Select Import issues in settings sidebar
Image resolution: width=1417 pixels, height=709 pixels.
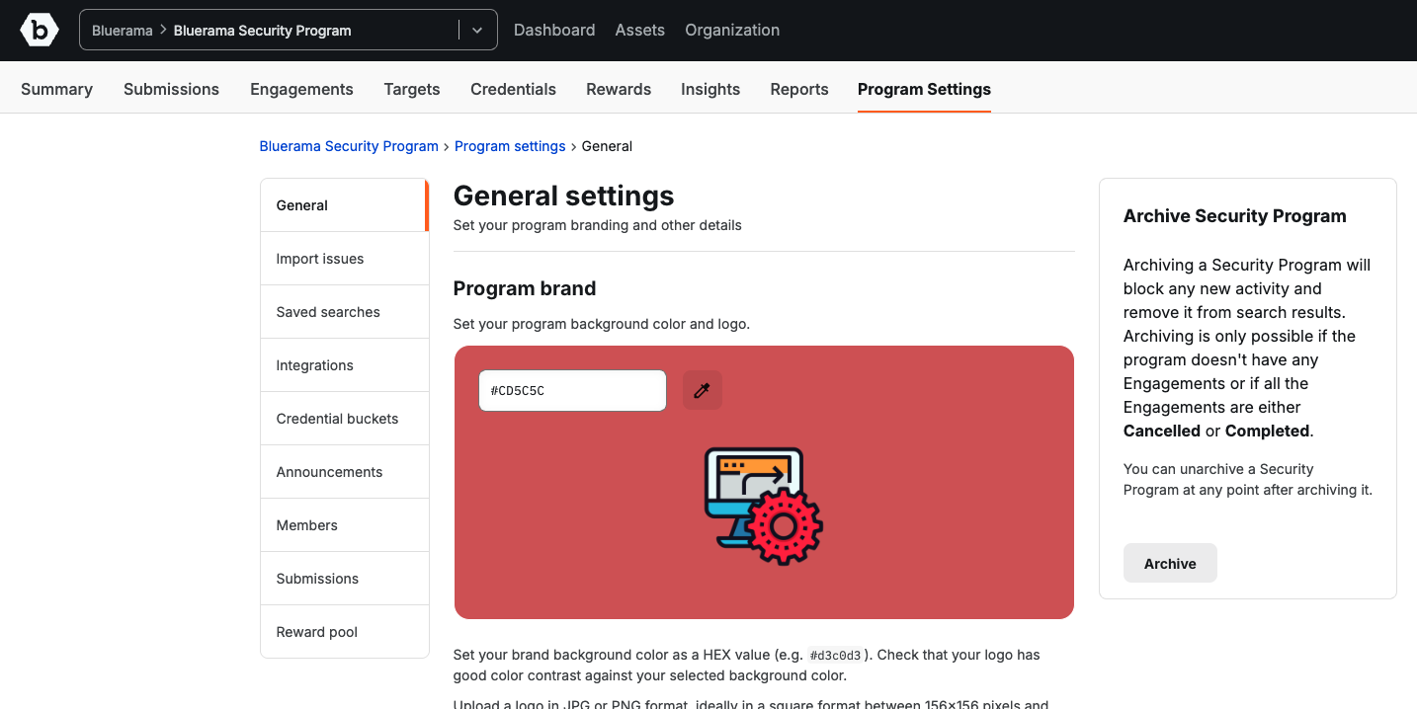click(320, 259)
